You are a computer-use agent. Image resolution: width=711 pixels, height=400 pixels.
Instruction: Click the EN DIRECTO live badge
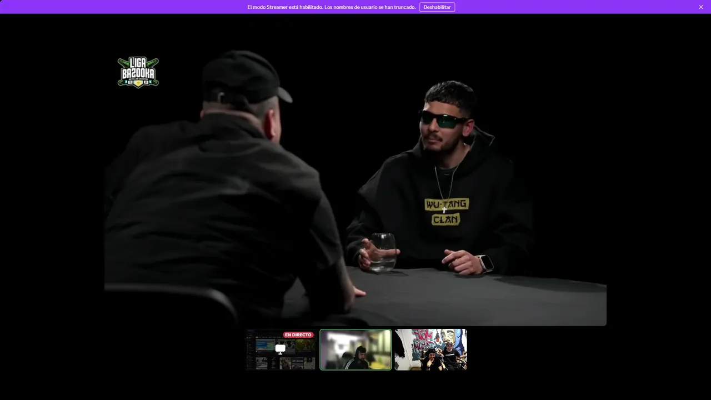[298, 335]
